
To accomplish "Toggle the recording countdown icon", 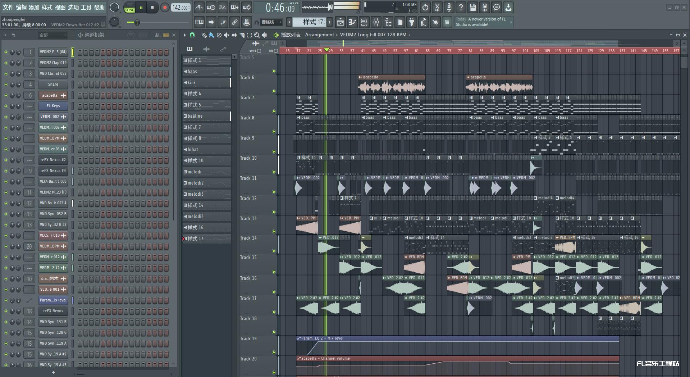I will [223, 7].
